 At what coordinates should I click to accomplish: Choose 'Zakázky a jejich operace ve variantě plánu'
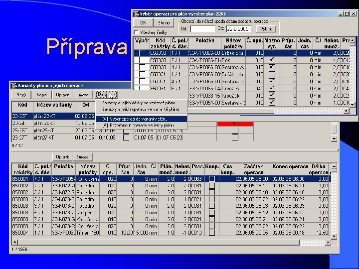tap(141, 109)
